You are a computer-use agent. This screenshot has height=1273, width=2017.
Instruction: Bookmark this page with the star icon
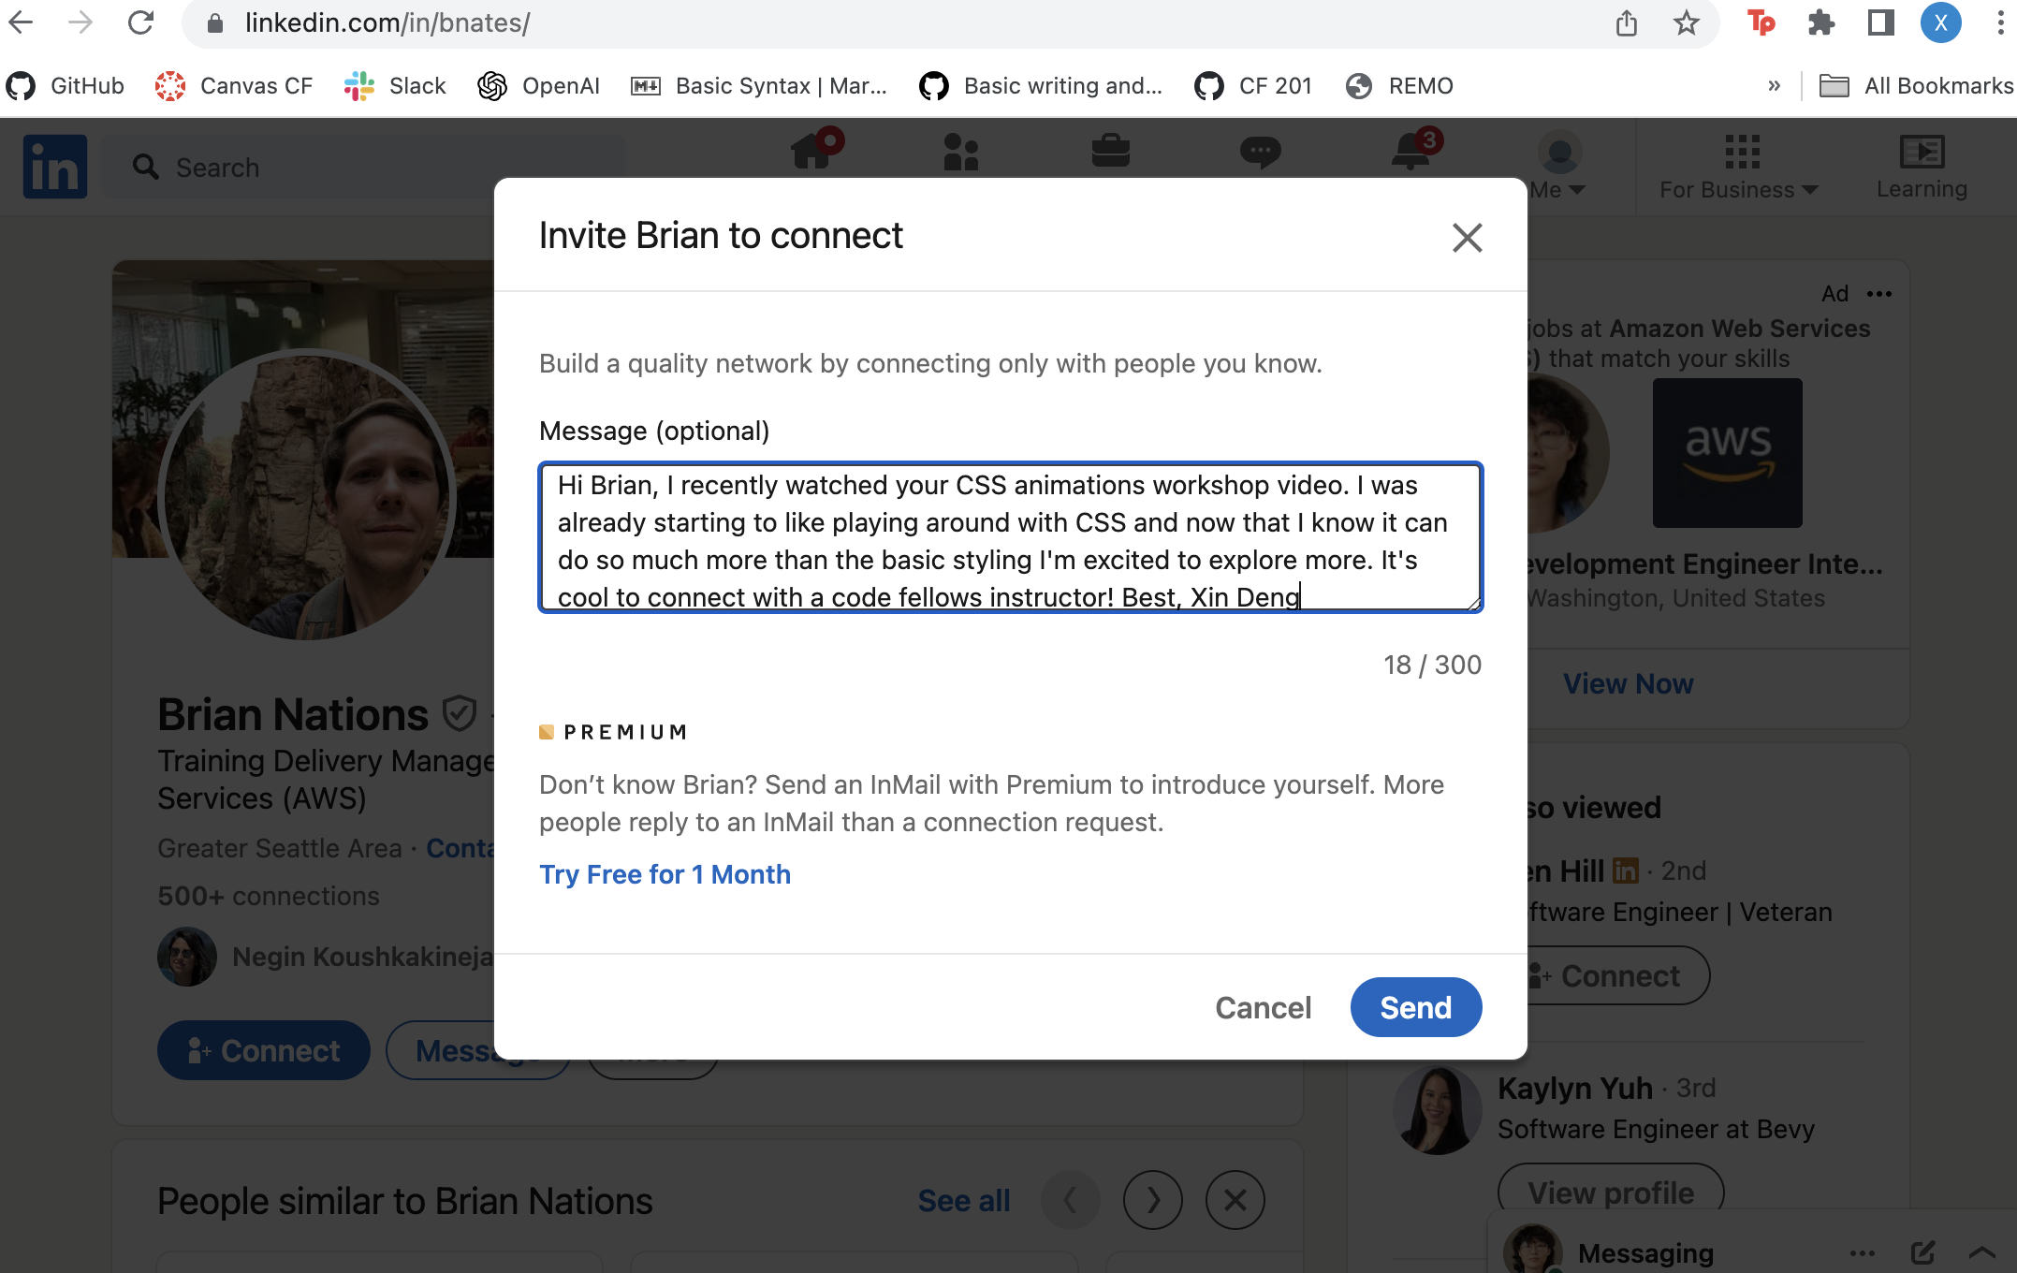1686,22
